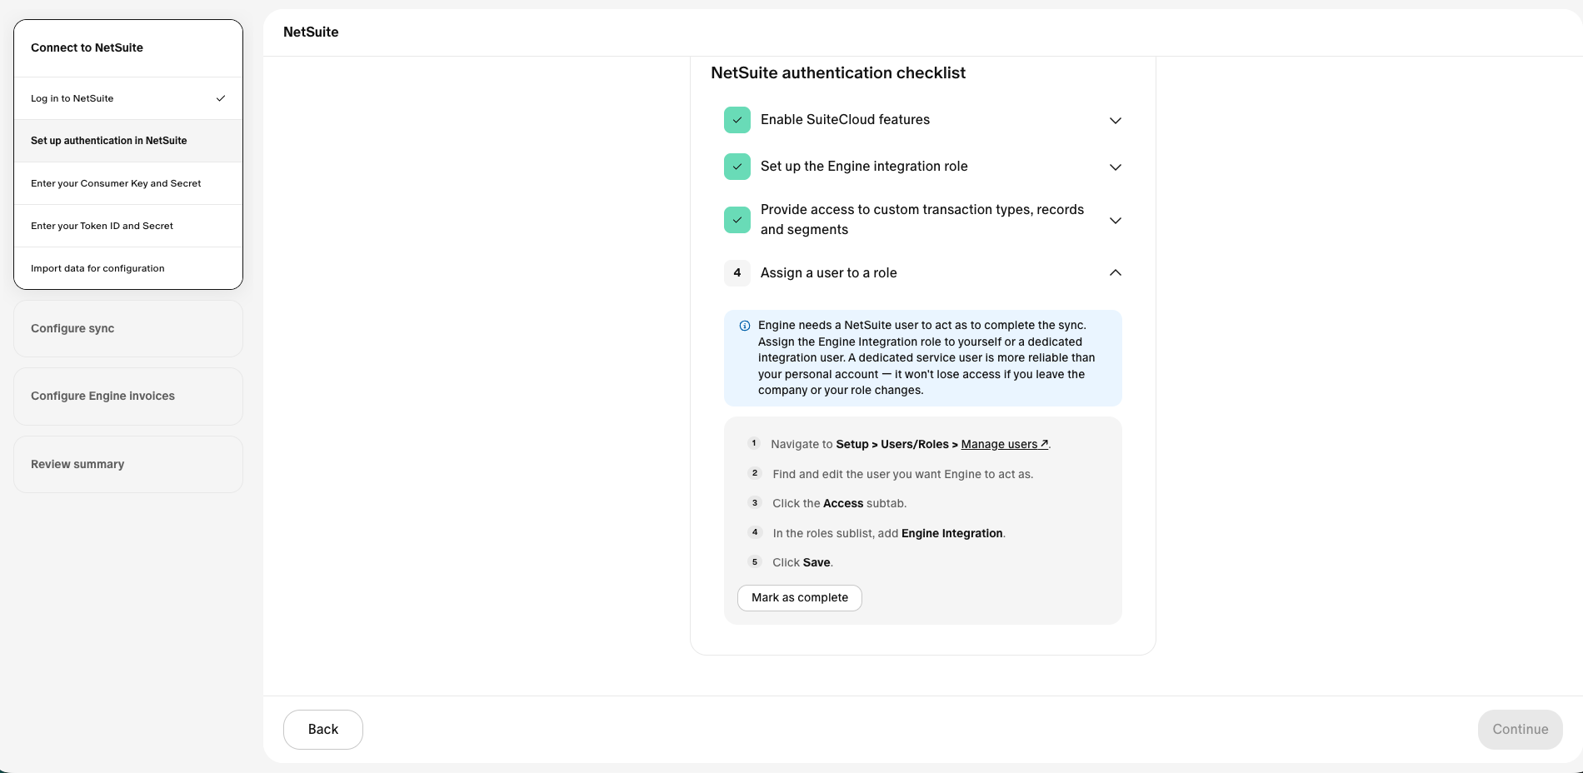
Task: Open the Manage users external link
Action: [x=1005, y=444]
